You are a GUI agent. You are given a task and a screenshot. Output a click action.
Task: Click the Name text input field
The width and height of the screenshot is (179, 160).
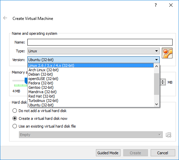coord(100,42)
